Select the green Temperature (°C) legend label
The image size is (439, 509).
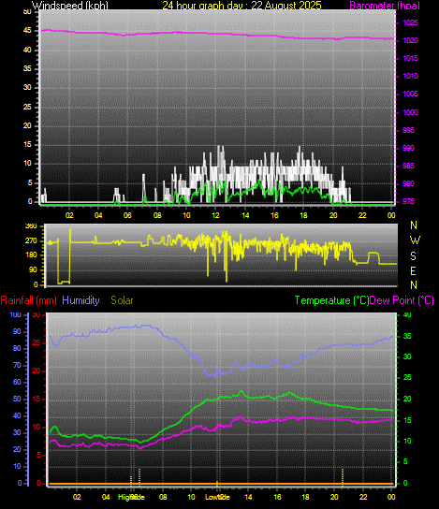pos(331,300)
